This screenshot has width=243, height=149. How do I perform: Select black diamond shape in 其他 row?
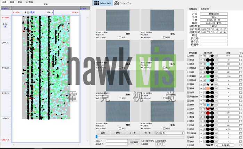[212, 56]
